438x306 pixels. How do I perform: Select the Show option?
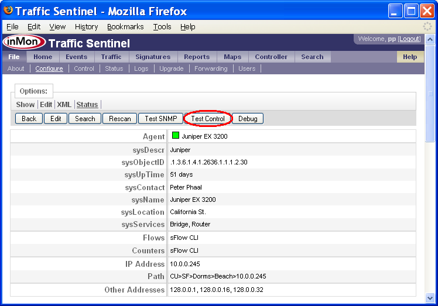point(25,105)
